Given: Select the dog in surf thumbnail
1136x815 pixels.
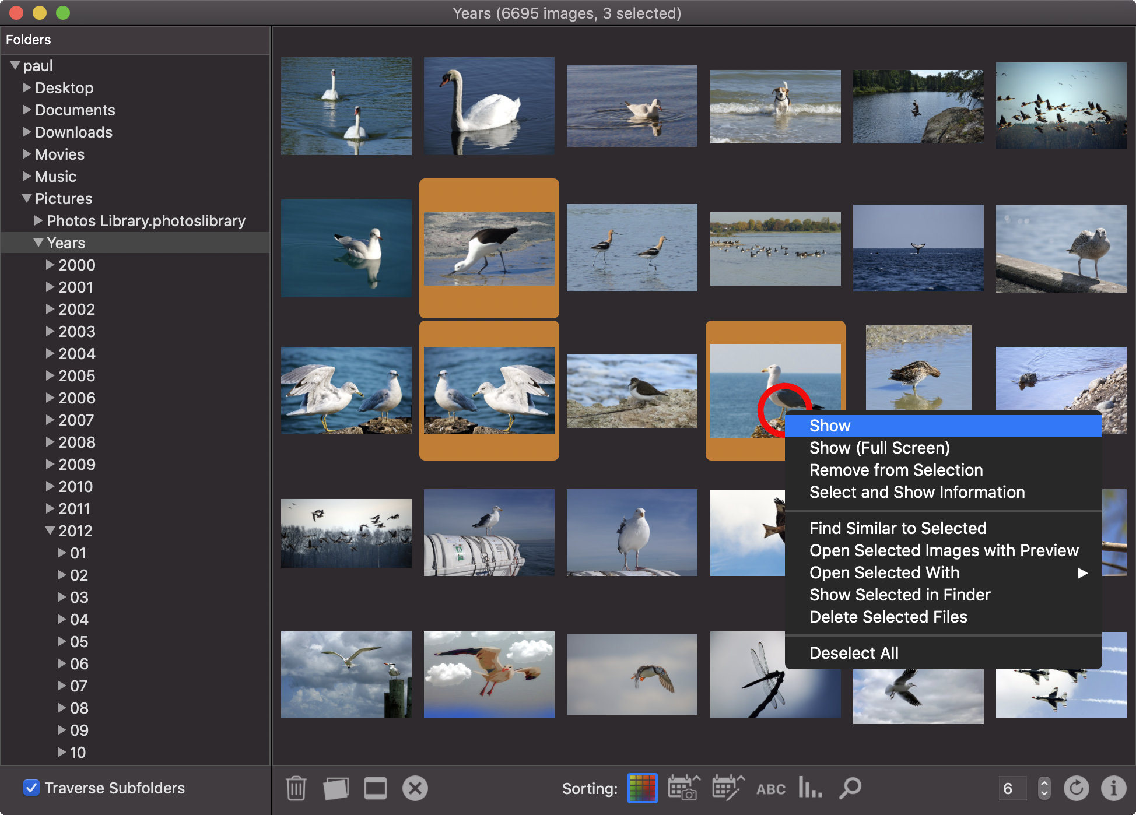Looking at the screenshot, I should point(775,106).
